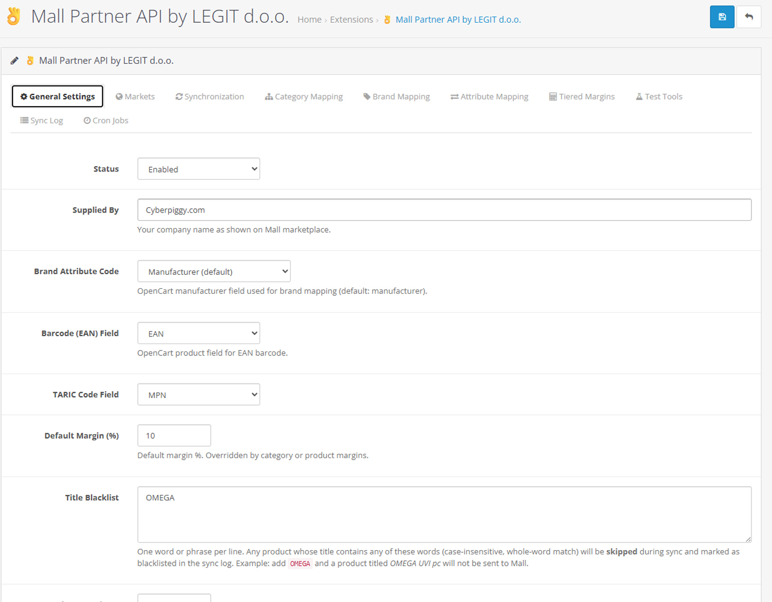
Task: View the Sync Log tab
Action: pos(42,120)
